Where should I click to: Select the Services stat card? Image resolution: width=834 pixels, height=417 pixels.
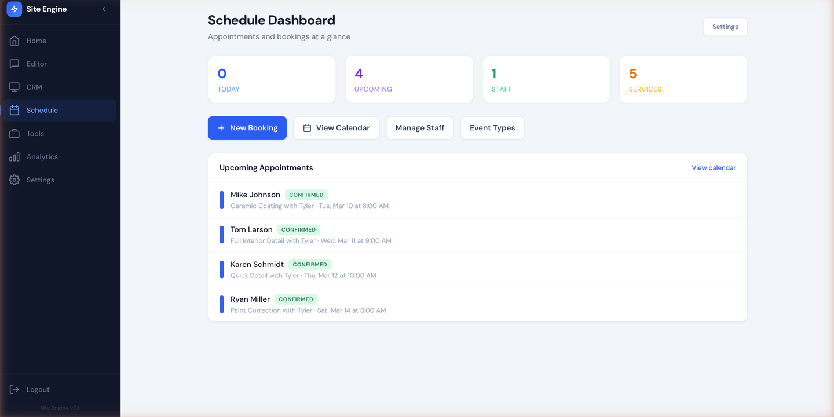coord(683,79)
